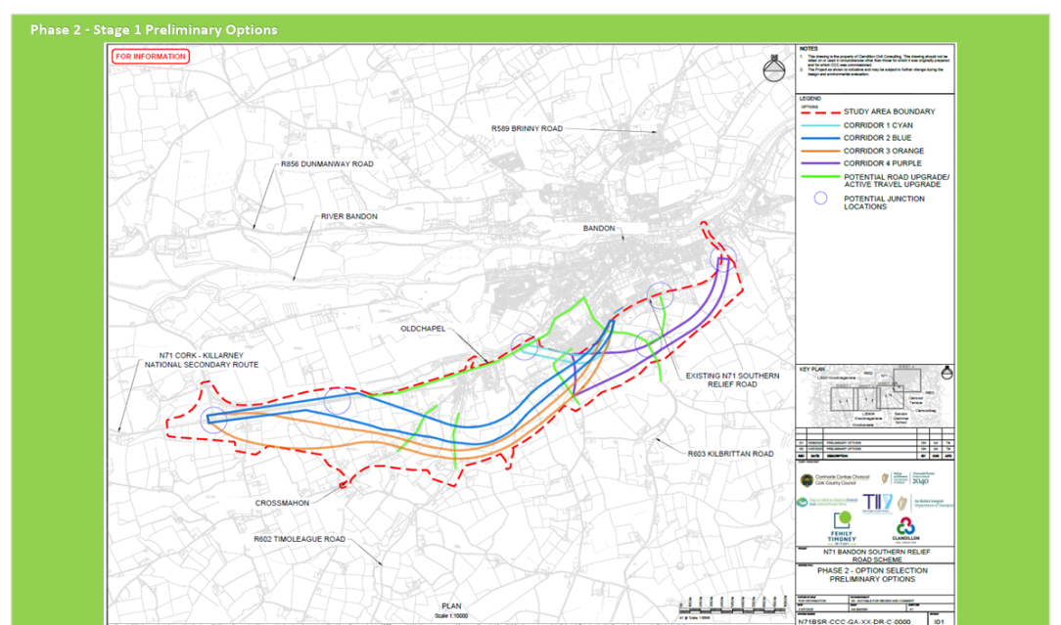Screen dimensions: 1061x625
Task: Click the north arrow in the Key Plan
Action: (947, 373)
